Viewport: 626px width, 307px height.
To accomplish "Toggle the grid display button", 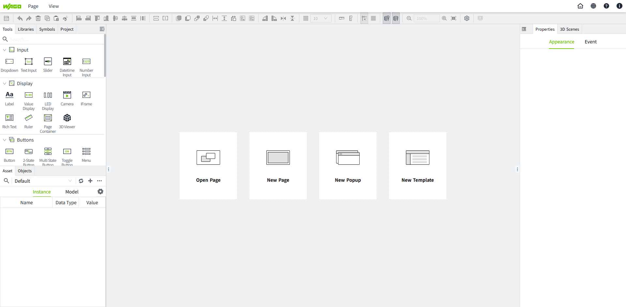I will click(306, 18).
